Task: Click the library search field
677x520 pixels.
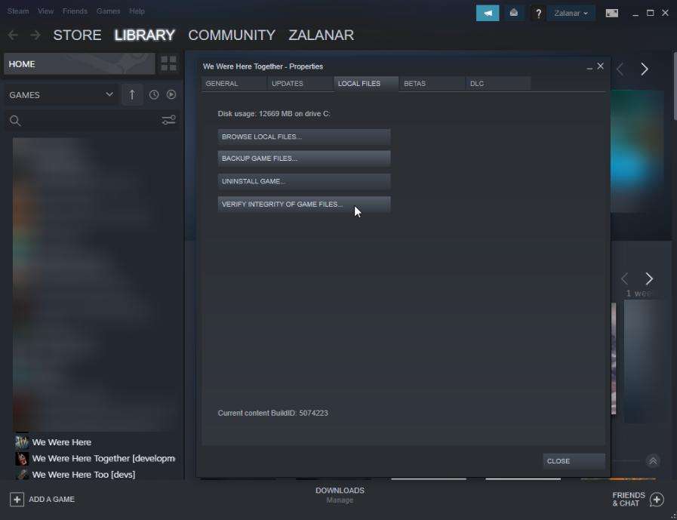Action: [x=82, y=121]
